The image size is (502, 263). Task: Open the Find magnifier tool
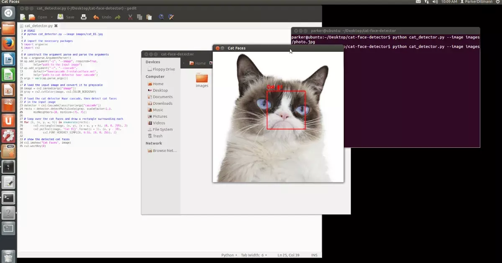point(161,17)
